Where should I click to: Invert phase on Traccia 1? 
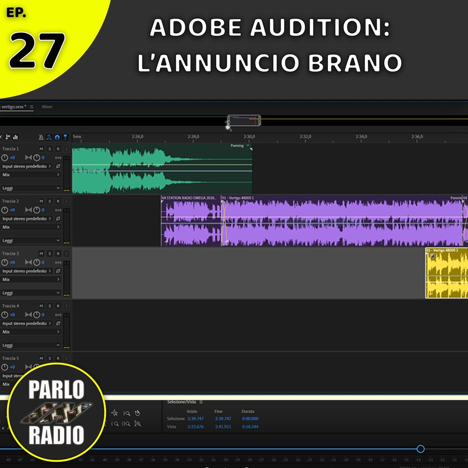coord(58,166)
